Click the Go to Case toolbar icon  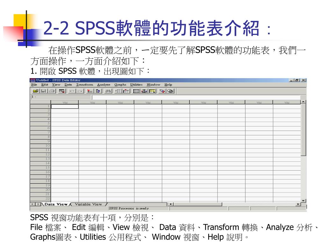tap(90, 91)
